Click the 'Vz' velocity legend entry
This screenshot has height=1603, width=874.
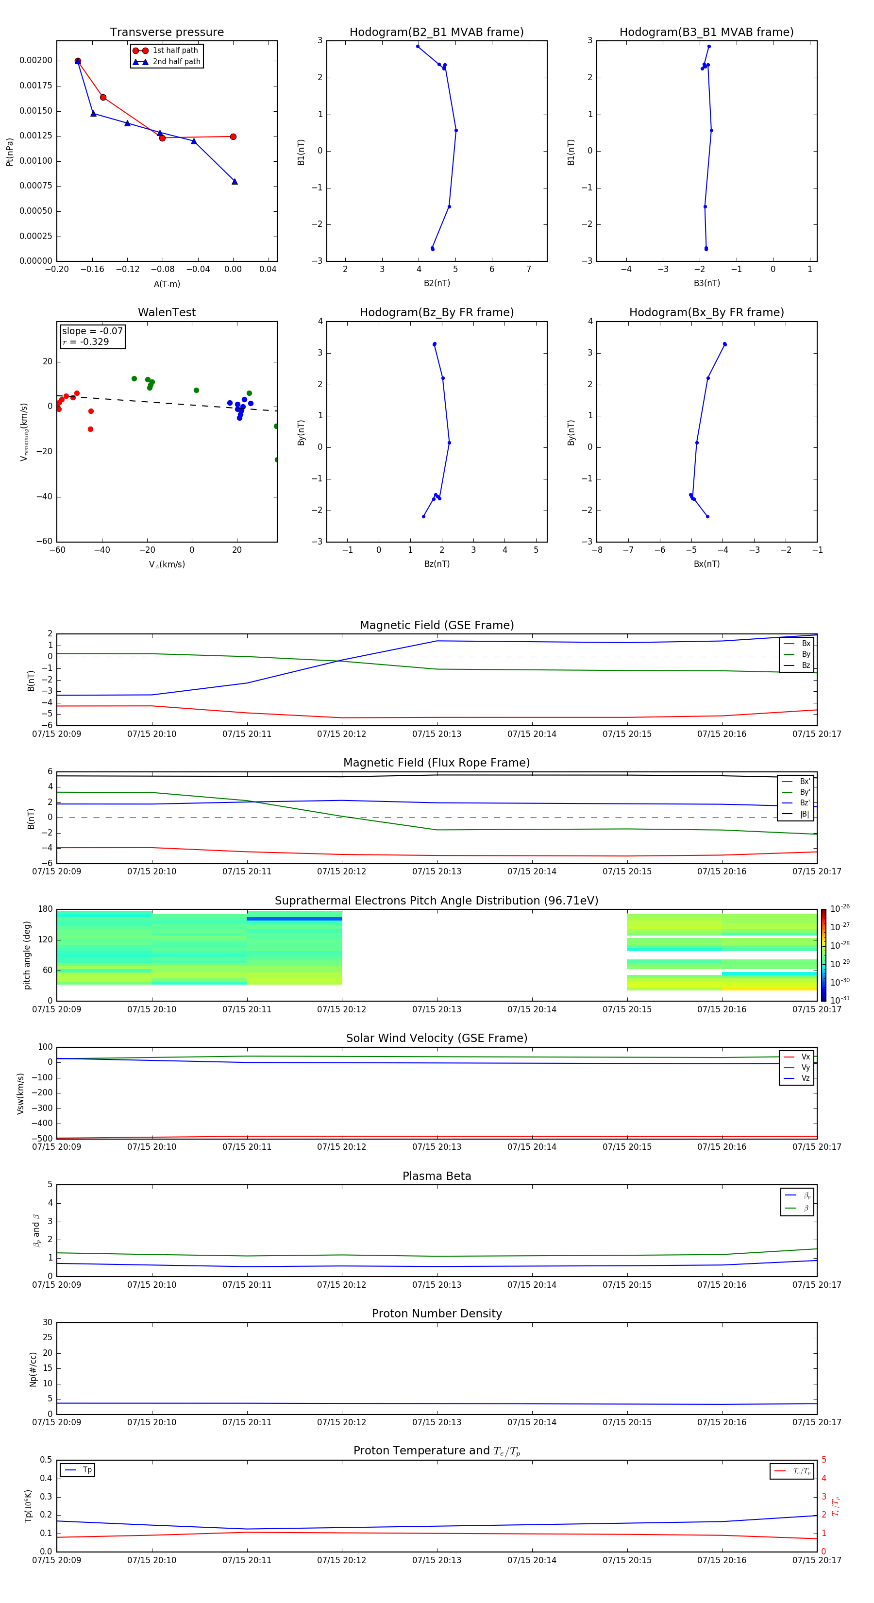pyautogui.click(x=797, y=1078)
